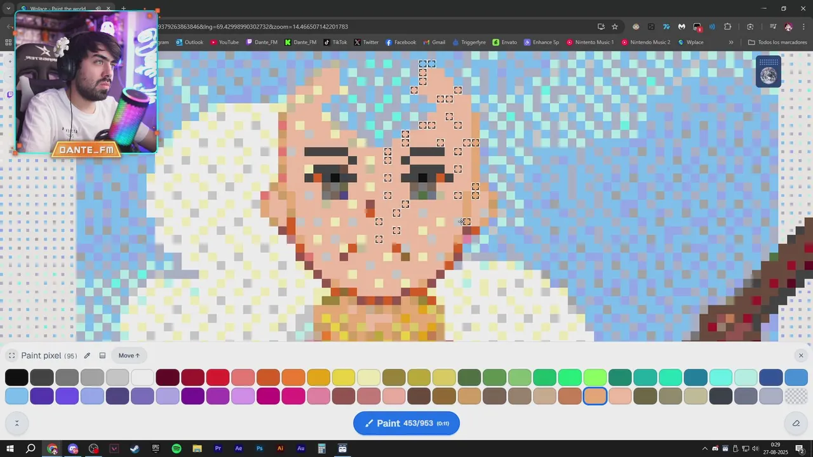Click the highlighted peach swatch with blue outline
The image size is (813, 457).
(x=595, y=396)
